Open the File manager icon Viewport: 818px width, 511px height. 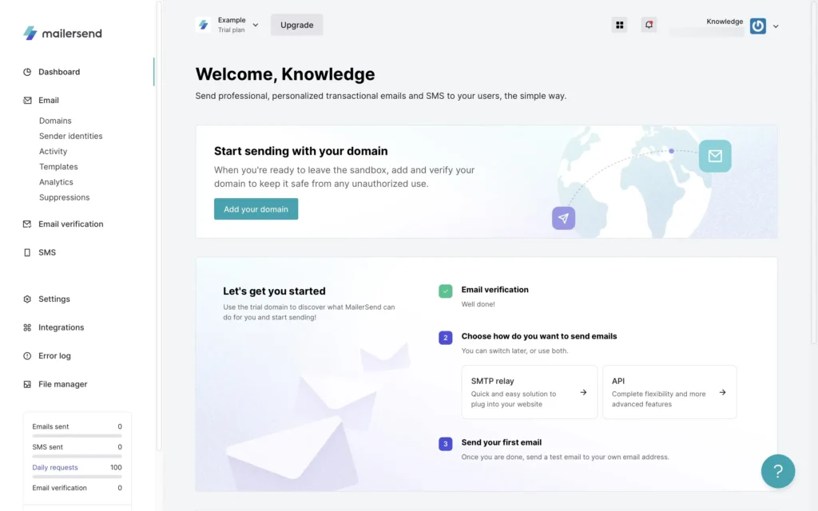[26, 384]
